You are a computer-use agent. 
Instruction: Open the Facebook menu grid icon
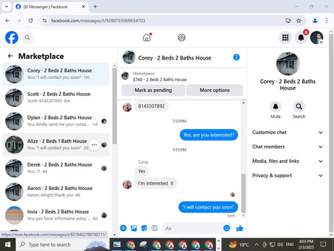pyautogui.click(x=285, y=37)
